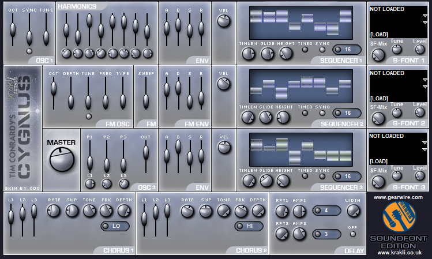
Task: Click the RPT1 knob in Delay section
Action: pyautogui.click(x=281, y=212)
